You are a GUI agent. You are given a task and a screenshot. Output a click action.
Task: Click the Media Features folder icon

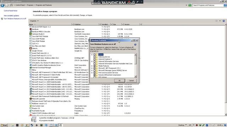pyautogui.click(x=97, y=66)
